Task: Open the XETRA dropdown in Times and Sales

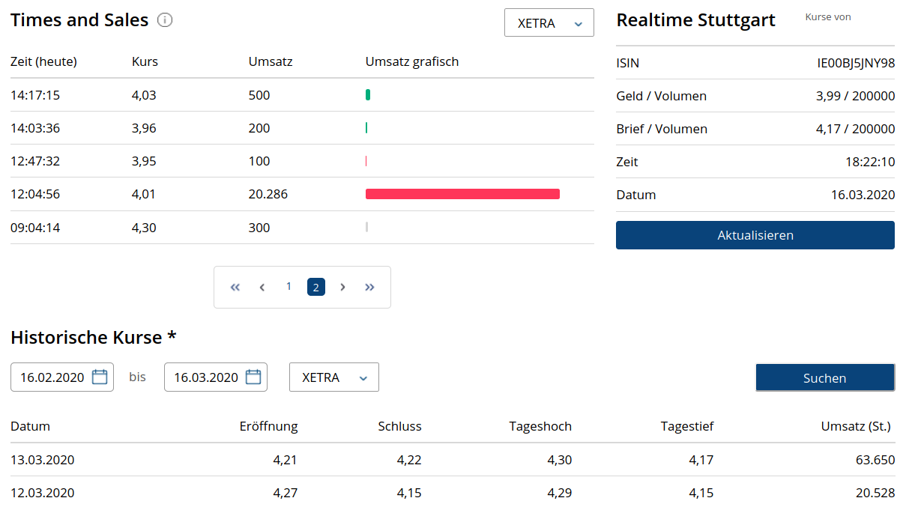Action: tap(549, 23)
